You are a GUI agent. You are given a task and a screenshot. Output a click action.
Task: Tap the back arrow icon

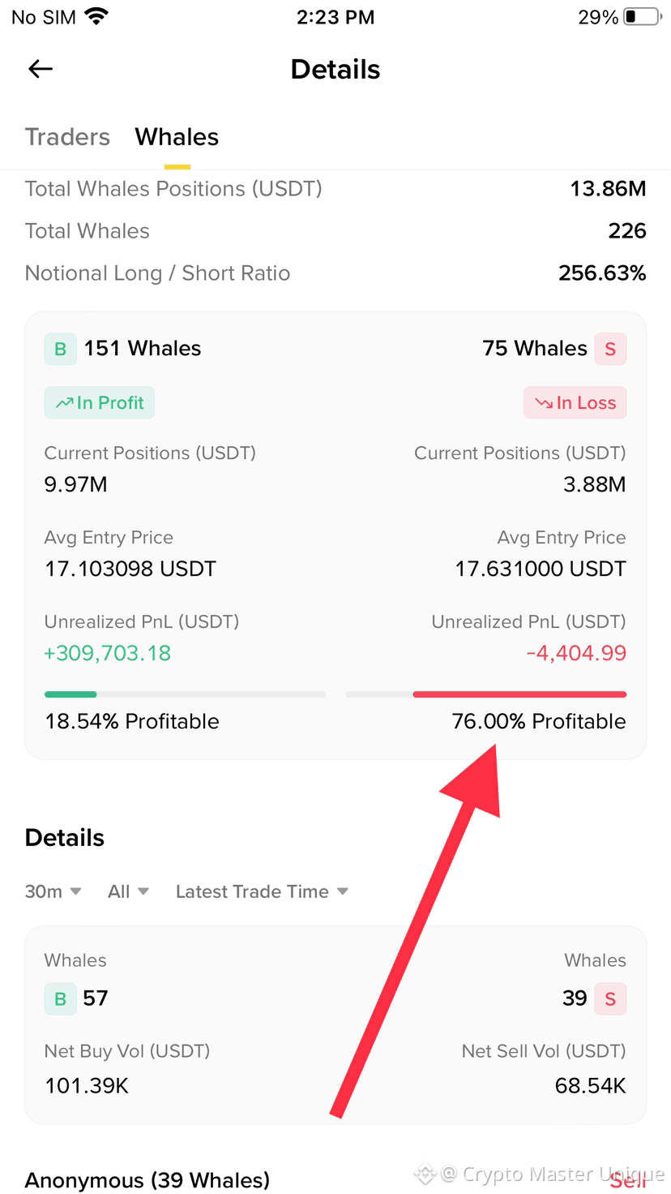click(41, 69)
